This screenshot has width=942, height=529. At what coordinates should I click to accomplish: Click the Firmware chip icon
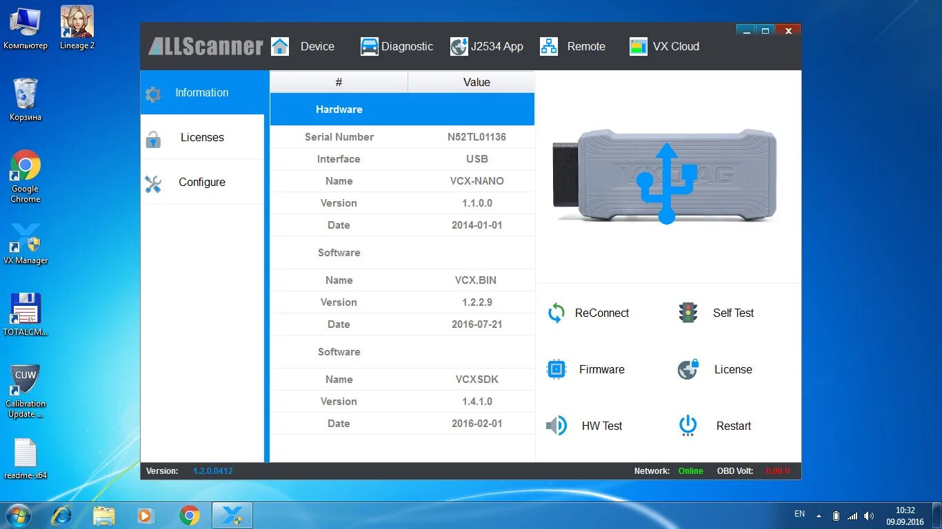pos(557,369)
